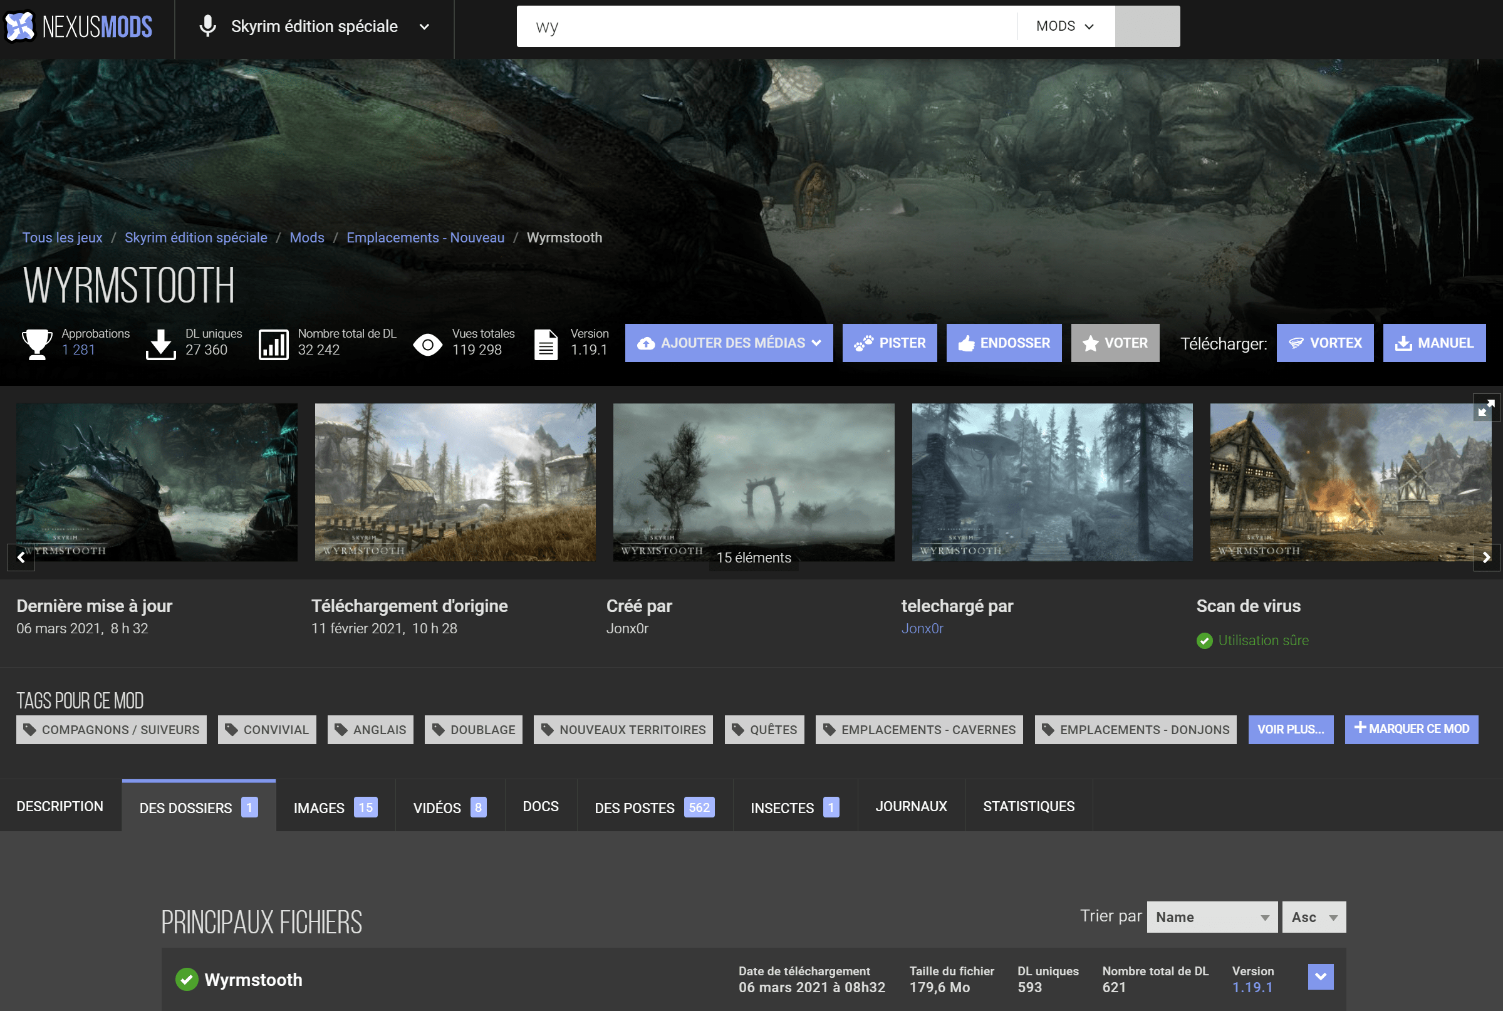The height and width of the screenshot is (1011, 1503).
Task: Click the Approbations trophy icon
Action: [38, 344]
